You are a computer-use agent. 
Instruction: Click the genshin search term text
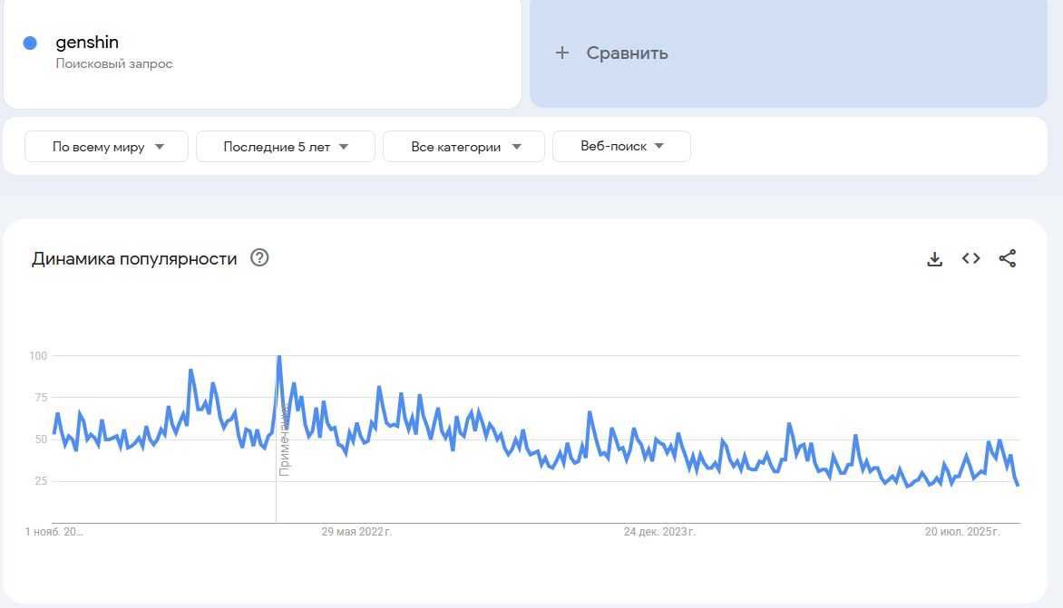pyautogui.click(x=87, y=43)
